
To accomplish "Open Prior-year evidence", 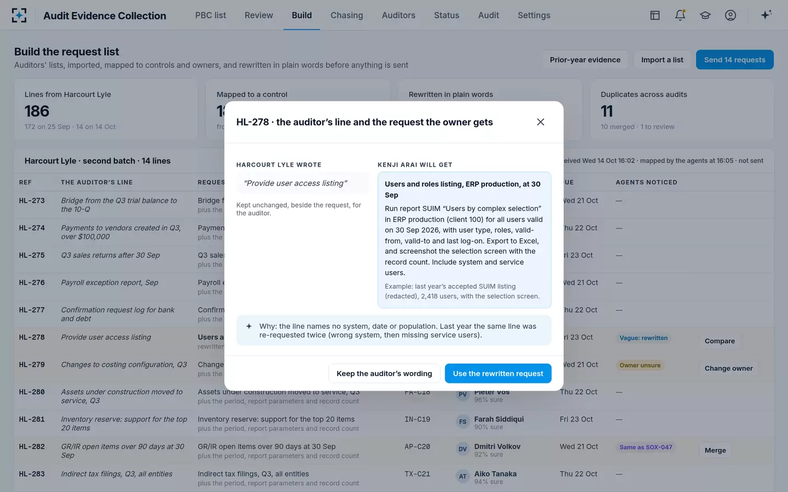I will click(x=585, y=60).
